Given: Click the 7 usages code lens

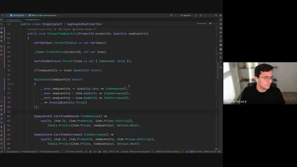Looking at the screenshot, I should pos(65,29).
